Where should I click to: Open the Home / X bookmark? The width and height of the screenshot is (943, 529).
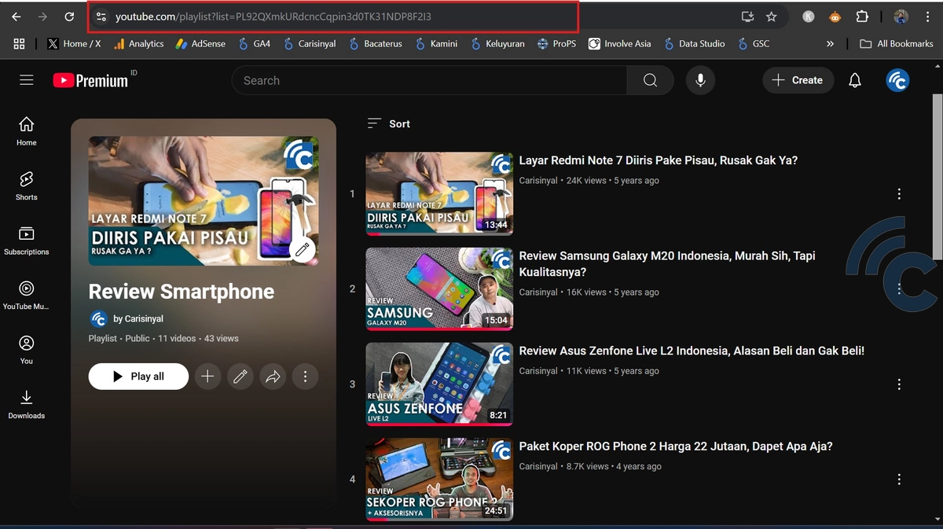click(74, 44)
